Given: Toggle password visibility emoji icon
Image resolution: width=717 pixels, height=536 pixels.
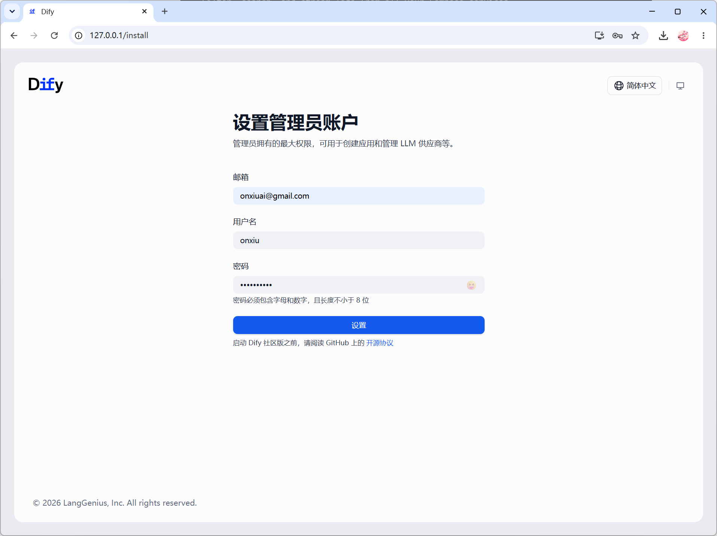Looking at the screenshot, I should 471,285.
